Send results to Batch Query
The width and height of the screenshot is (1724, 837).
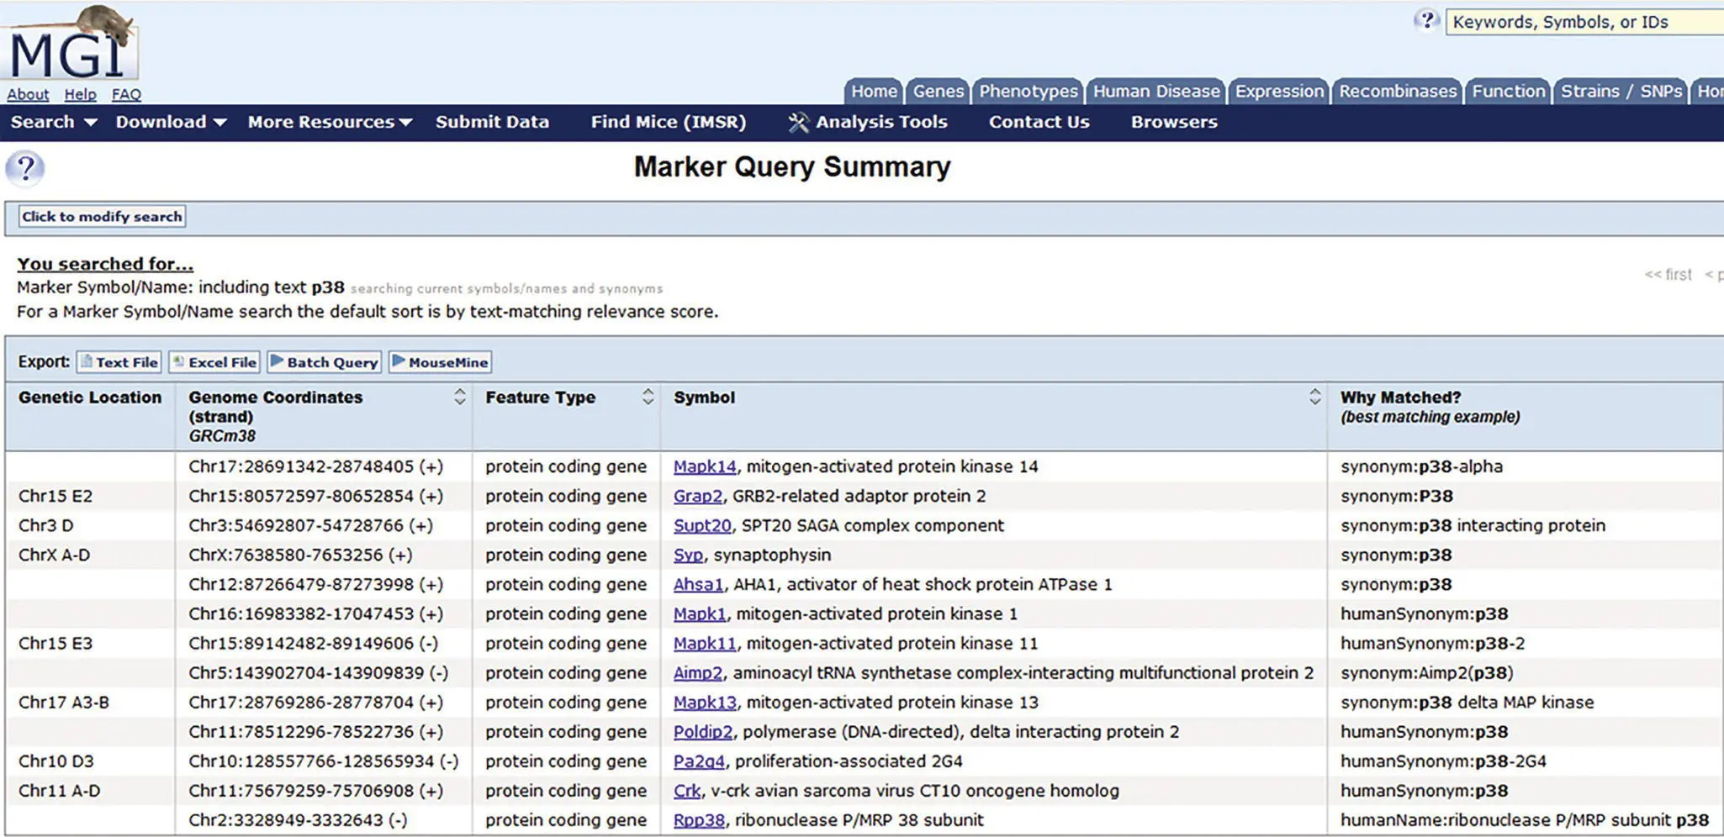coord(325,362)
